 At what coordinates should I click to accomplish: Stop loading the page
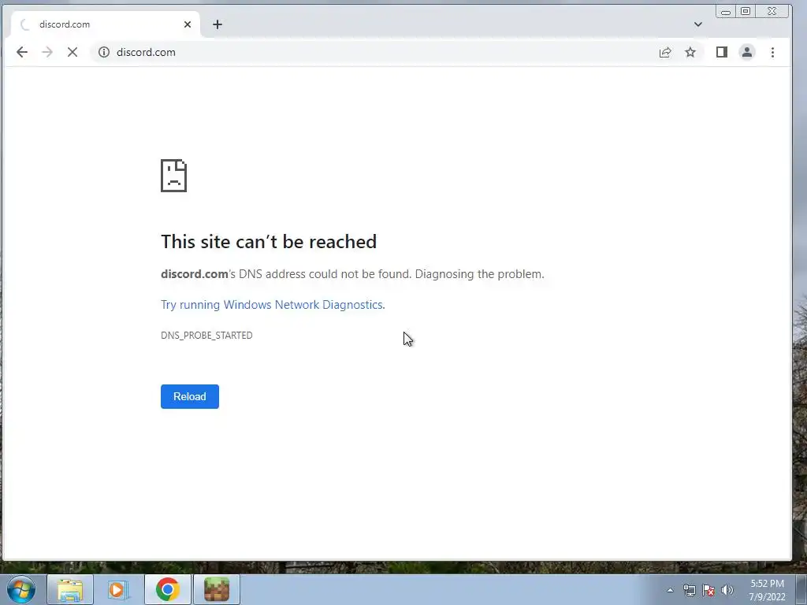click(72, 52)
